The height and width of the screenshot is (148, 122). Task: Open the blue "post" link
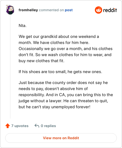tap(69, 10)
